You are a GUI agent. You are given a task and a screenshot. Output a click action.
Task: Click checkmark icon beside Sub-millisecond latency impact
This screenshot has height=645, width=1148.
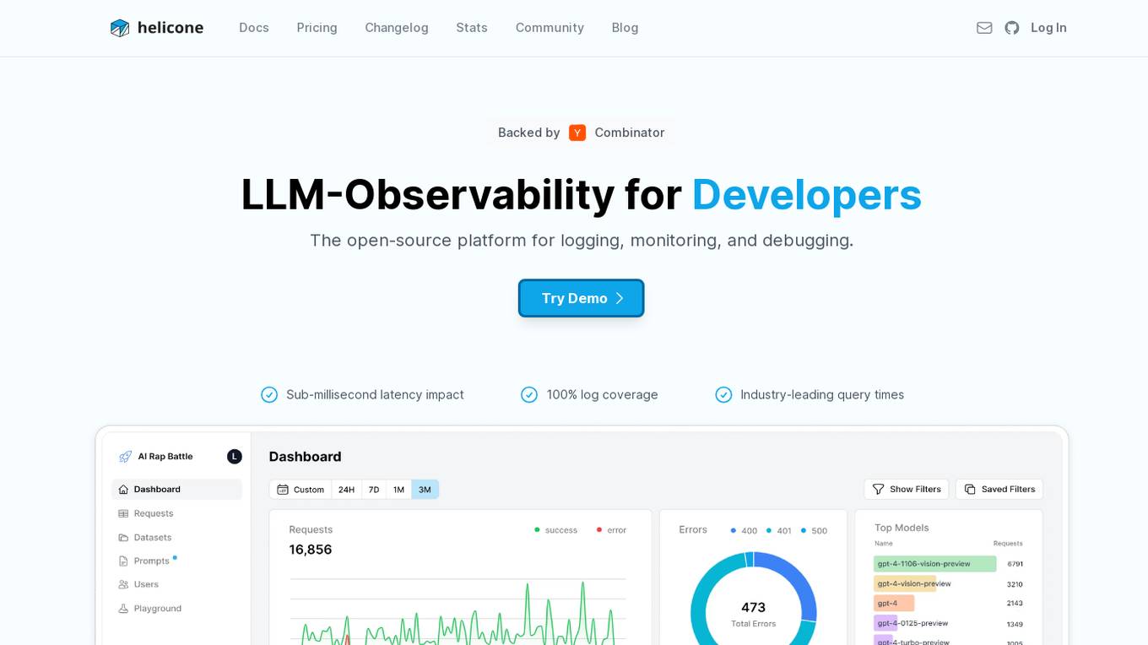pos(269,394)
